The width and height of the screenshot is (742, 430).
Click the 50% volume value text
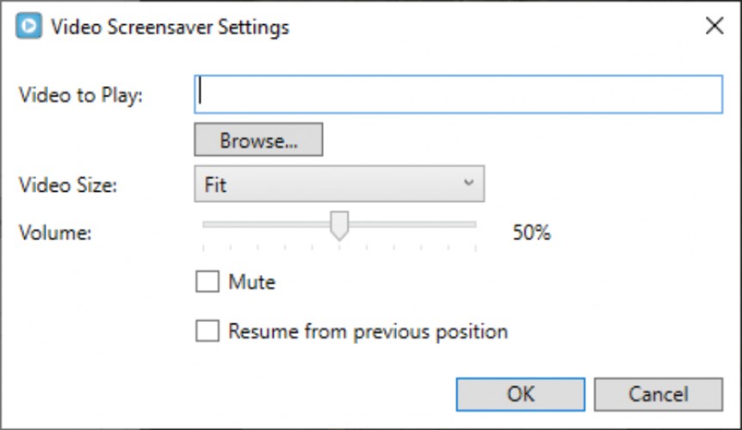532,232
